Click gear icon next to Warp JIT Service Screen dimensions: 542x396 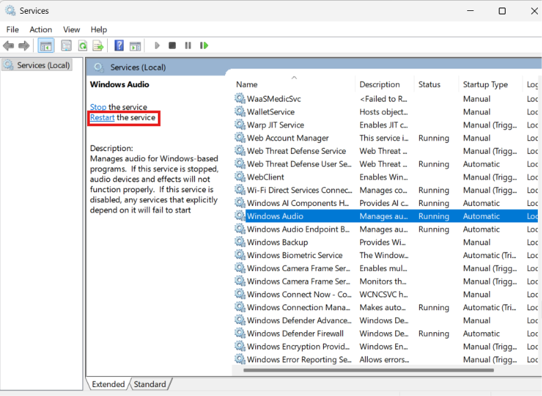pos(240,125)
